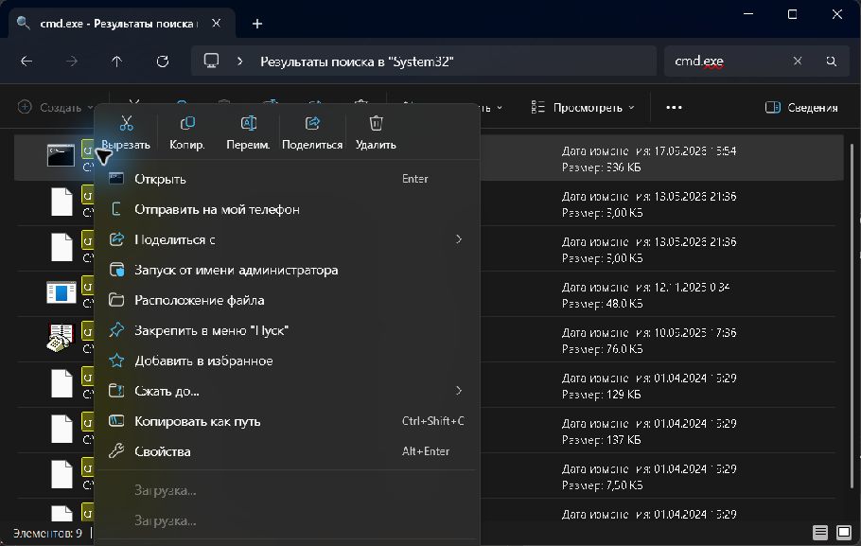Expand the address bar path chevron
The image size is (861, 546).
(239, 61)
